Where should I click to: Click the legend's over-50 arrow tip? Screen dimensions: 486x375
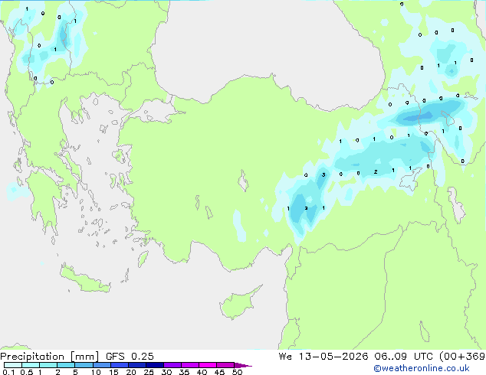[243, 365]
